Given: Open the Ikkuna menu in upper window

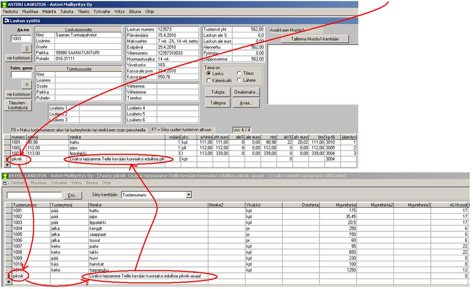Looking at the screenshot, I should point(135,12).
